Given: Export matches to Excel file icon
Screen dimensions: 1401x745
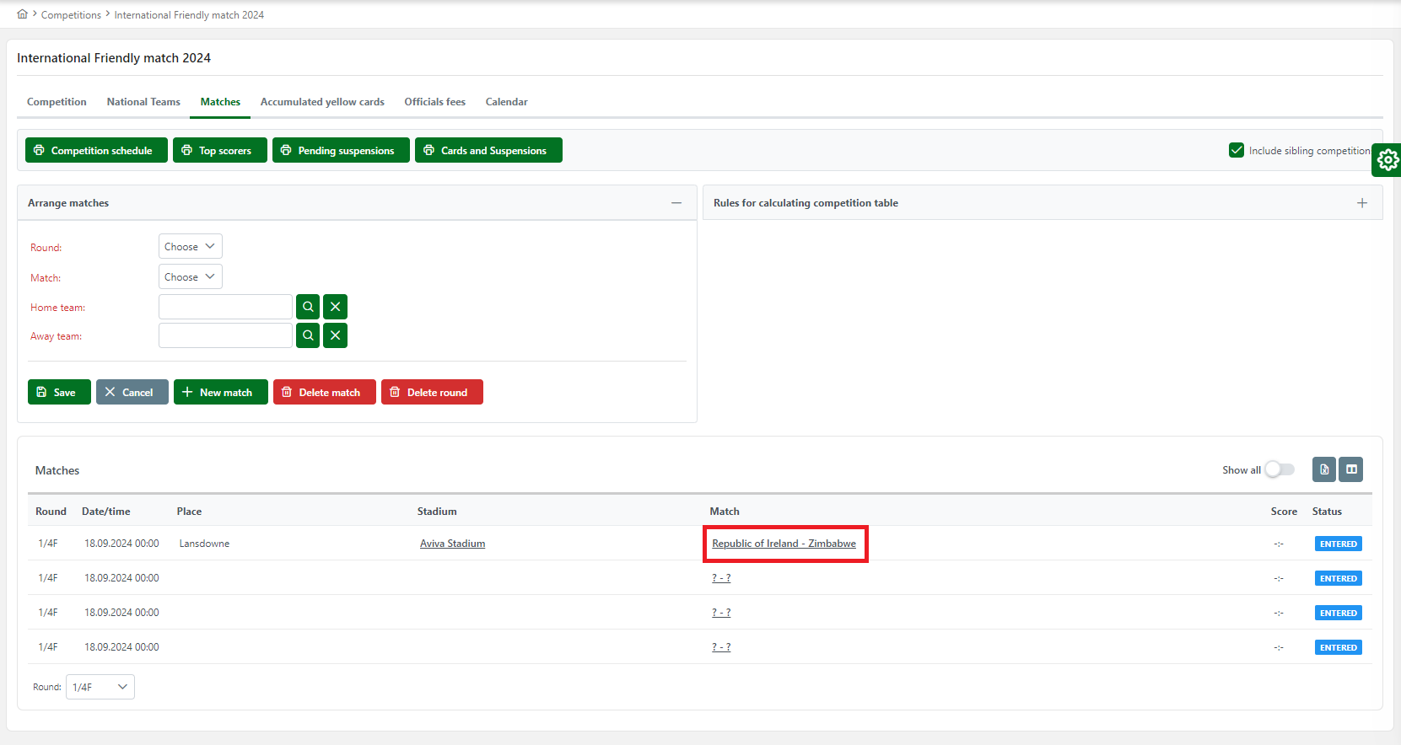Looking at the screenshot, I should 1324,469.
